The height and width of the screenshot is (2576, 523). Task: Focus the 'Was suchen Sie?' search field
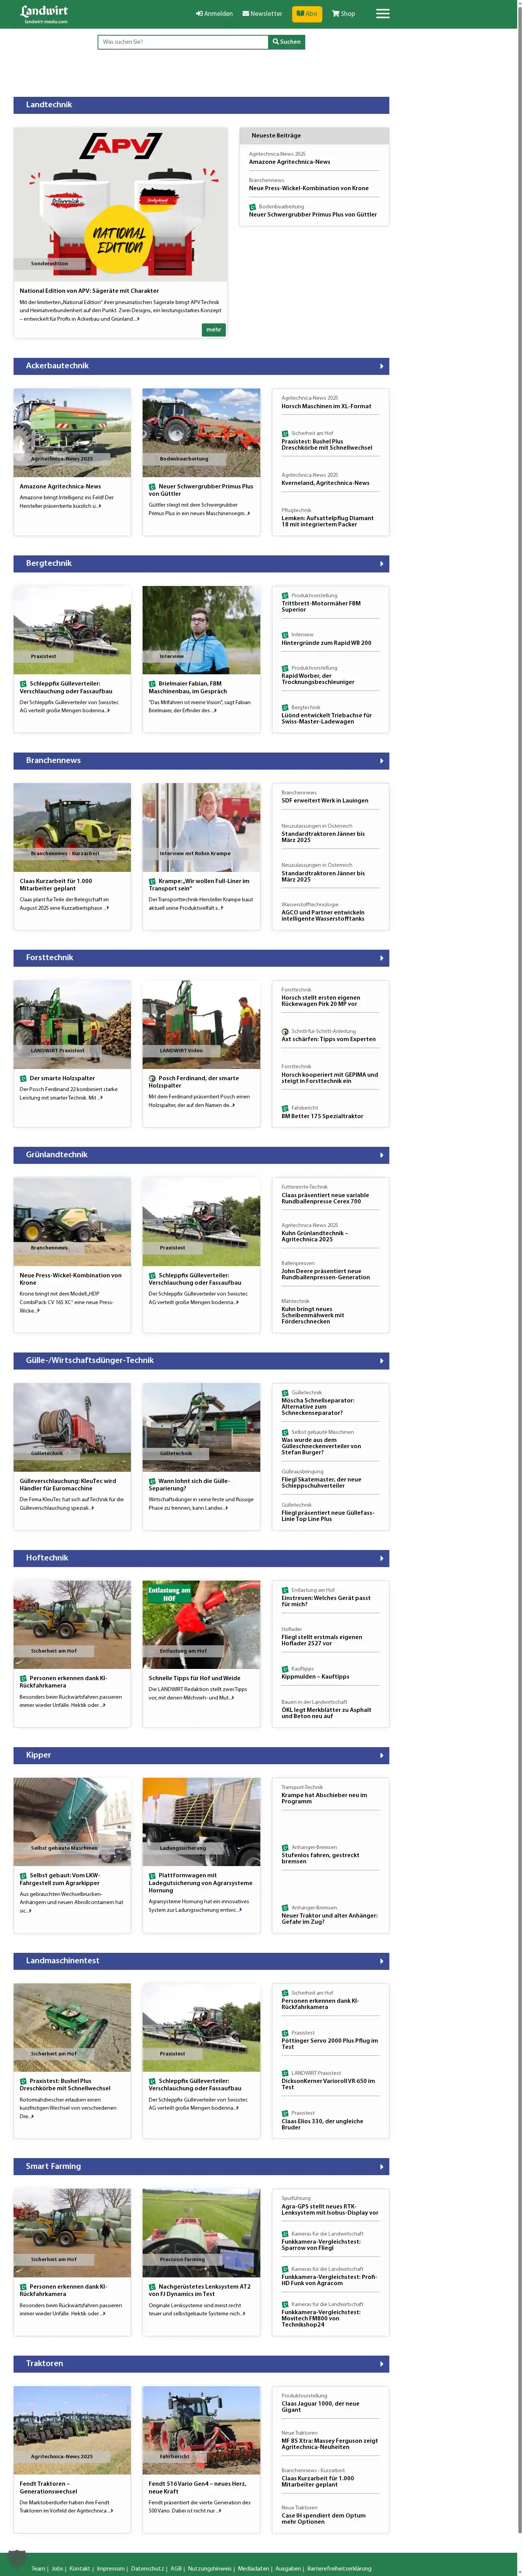pyautogui.click(x=183, y=42)
